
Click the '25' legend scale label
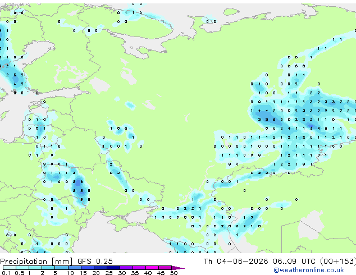[109, 273]
